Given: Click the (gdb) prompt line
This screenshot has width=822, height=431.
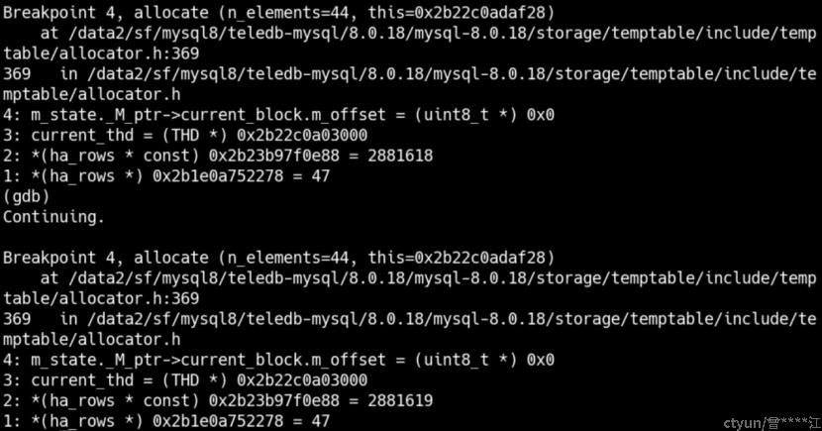Looking at the screenshot, I should [x=26, y=196].
